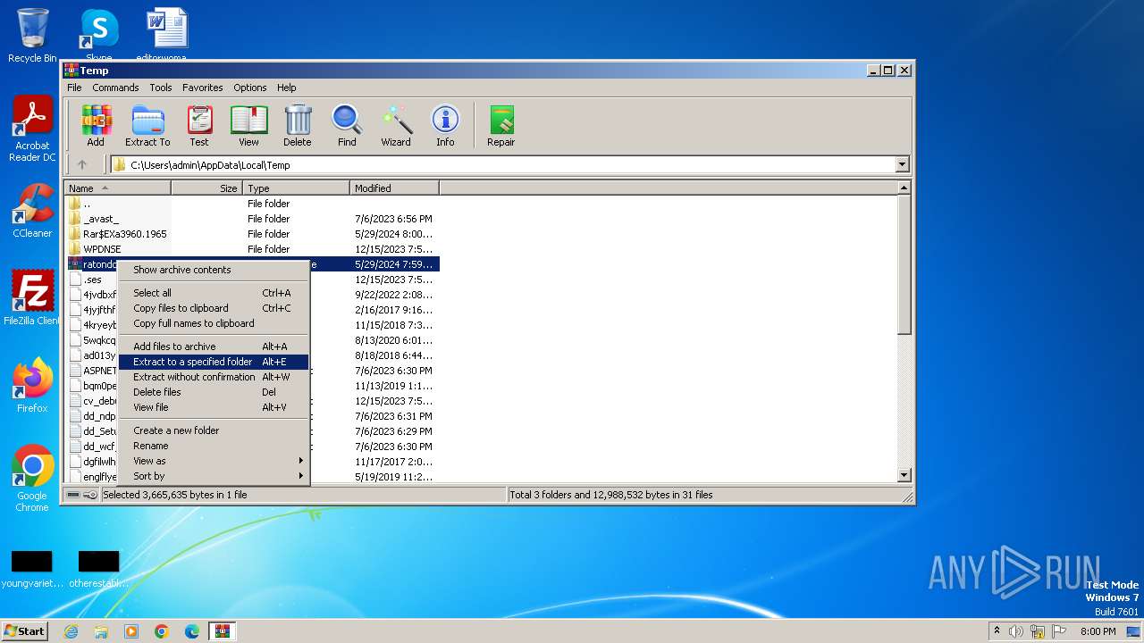Image resolution: width=1144 pixels, height=643 pixels.
Task: Expand the View as submenu
Action: pos(214,461)
